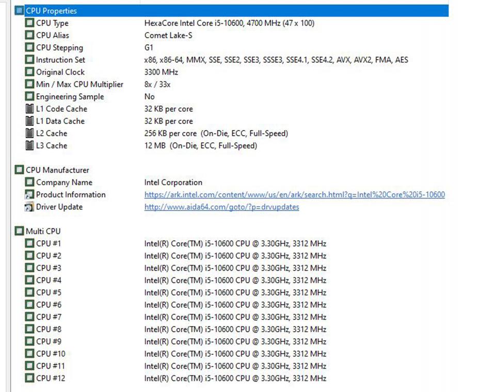Click the icon next to CPU #1
The width and height of the screenshot is (479, 392).
[30, 243]
